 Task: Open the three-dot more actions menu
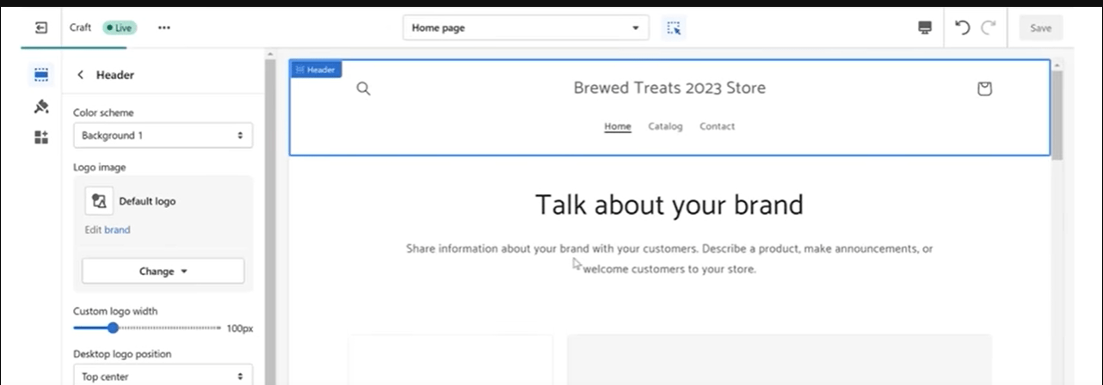[163, 27]
